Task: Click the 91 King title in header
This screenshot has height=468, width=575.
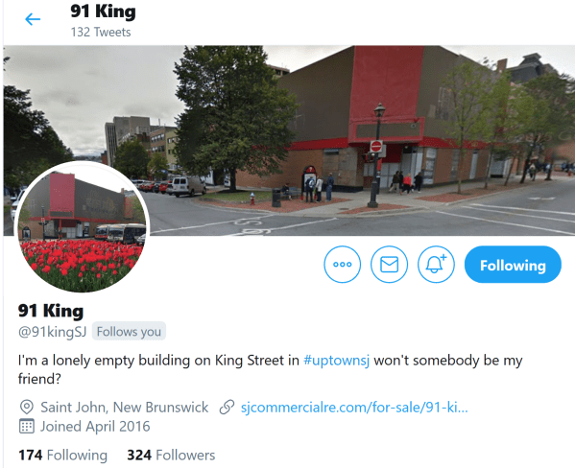Action: [x=103, y=12]
